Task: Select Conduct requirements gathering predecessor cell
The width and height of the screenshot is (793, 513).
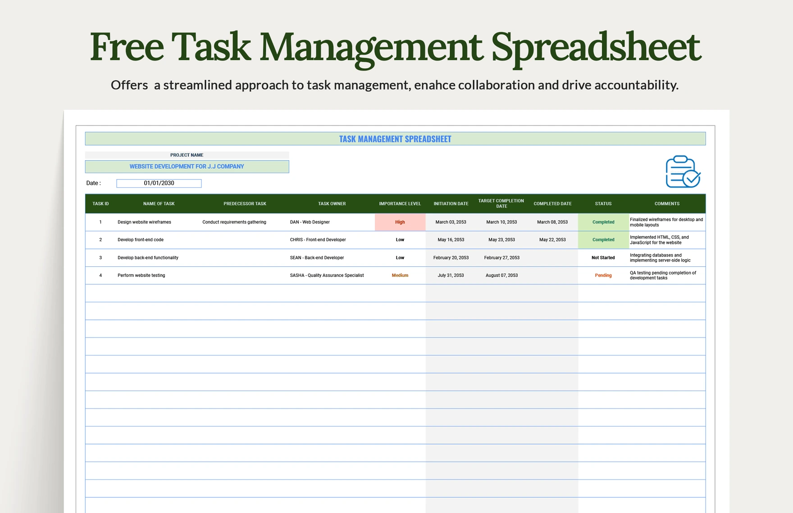Action: coord(234,222)
